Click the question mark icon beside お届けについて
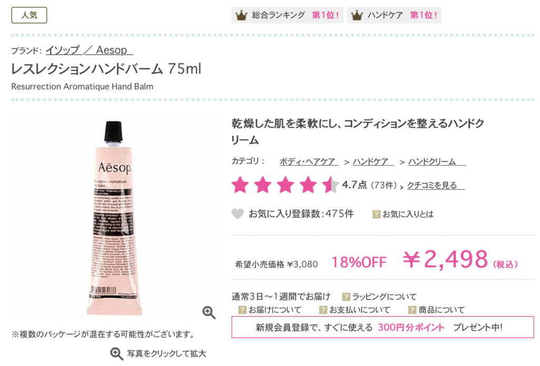The width and height of the screenshot is (540, 366). (242, 310)
